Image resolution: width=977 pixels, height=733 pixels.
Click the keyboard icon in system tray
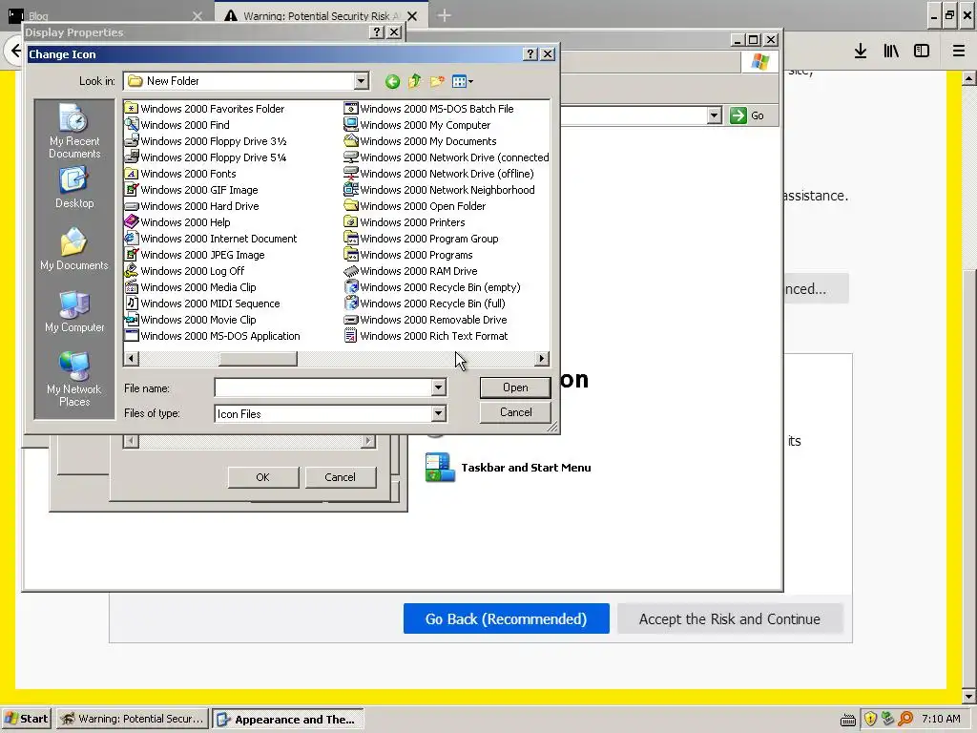tap(848, 720)
